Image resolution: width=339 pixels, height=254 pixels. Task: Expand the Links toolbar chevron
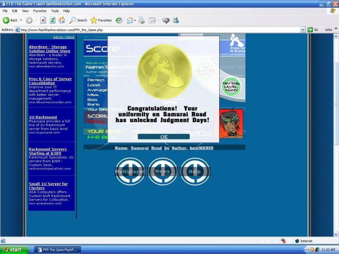(x=336, y=29)
